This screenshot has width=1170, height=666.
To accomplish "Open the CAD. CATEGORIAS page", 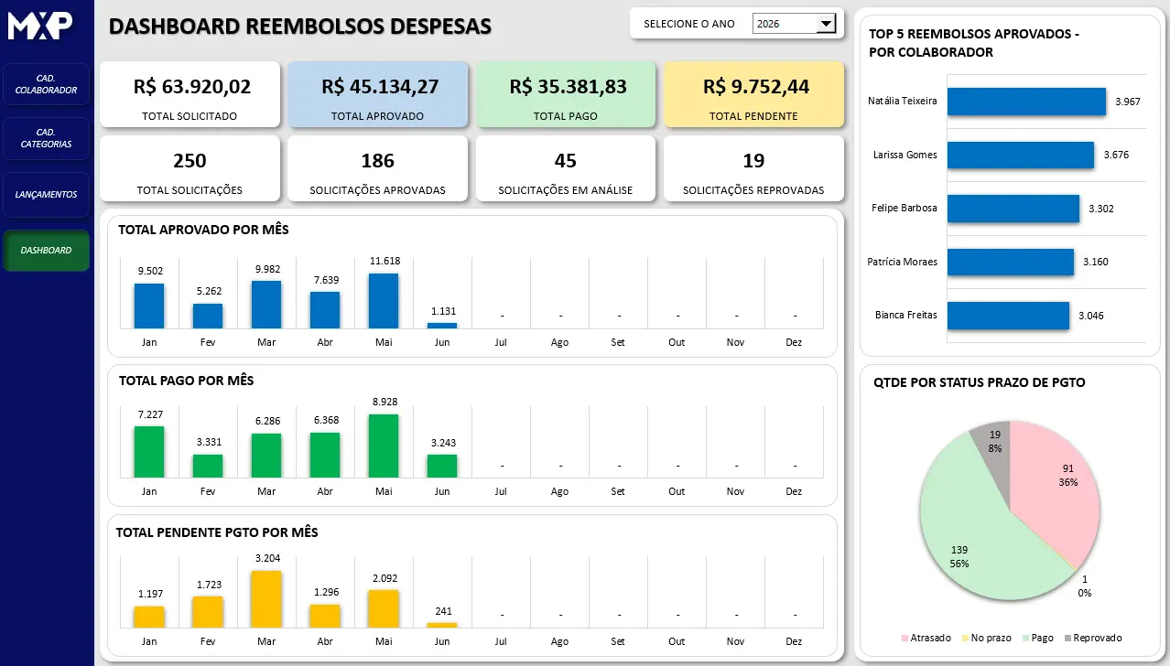I will 46,138.
